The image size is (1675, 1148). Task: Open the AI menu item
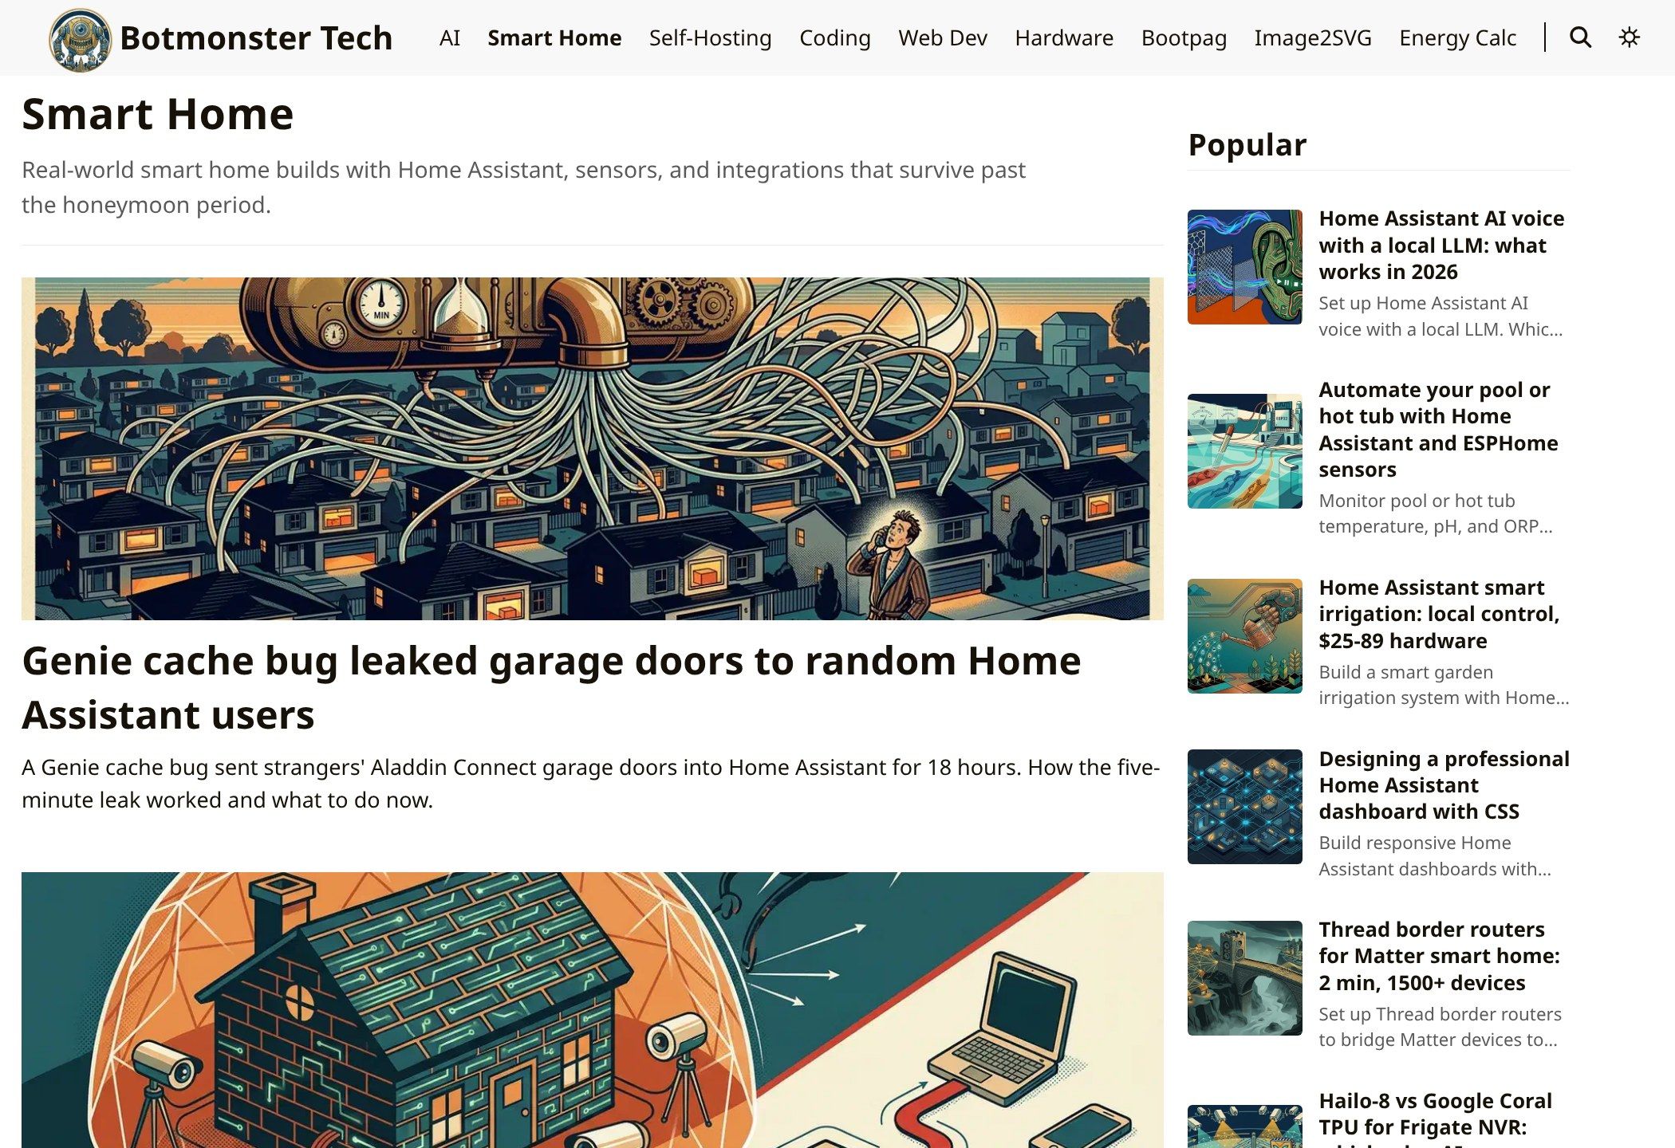click(450, 37)
